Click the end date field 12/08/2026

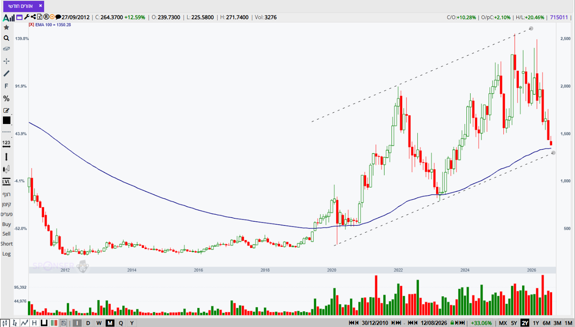click(x=434, y=323)
